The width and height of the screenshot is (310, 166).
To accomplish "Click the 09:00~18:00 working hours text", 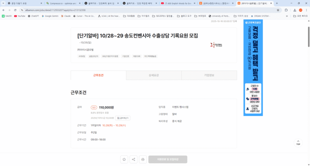I will click(x=98, y=139).
